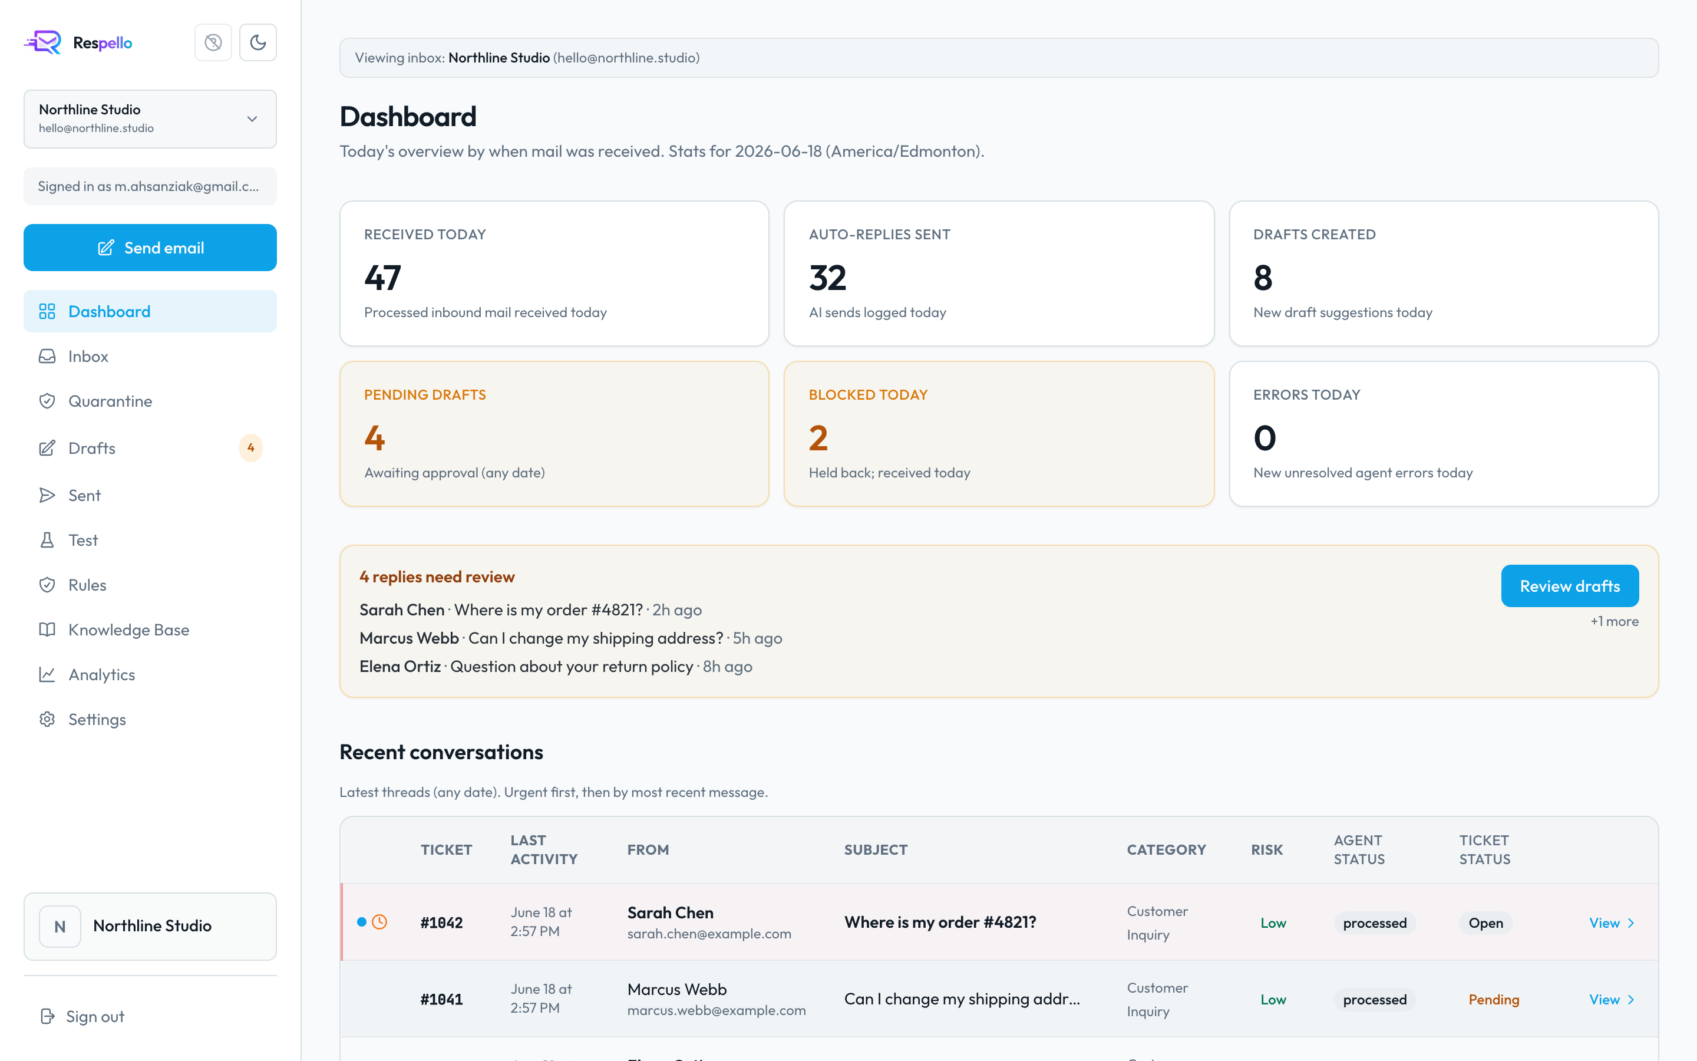Click the '+1 more' text

coord(1615,622)
